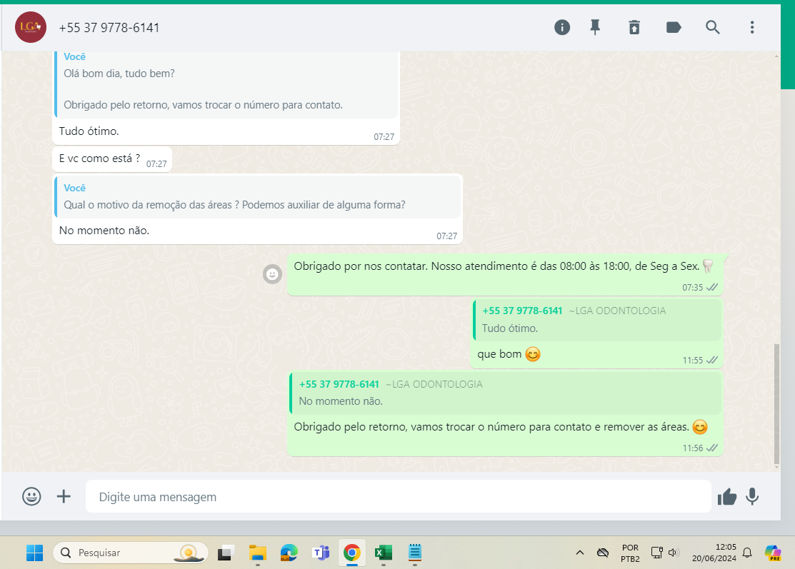Image resolution: width=795 pixels, height=569 pixels.
Task: Focus the 'Digite uma mensagem' field
Action: click(398, 497)
